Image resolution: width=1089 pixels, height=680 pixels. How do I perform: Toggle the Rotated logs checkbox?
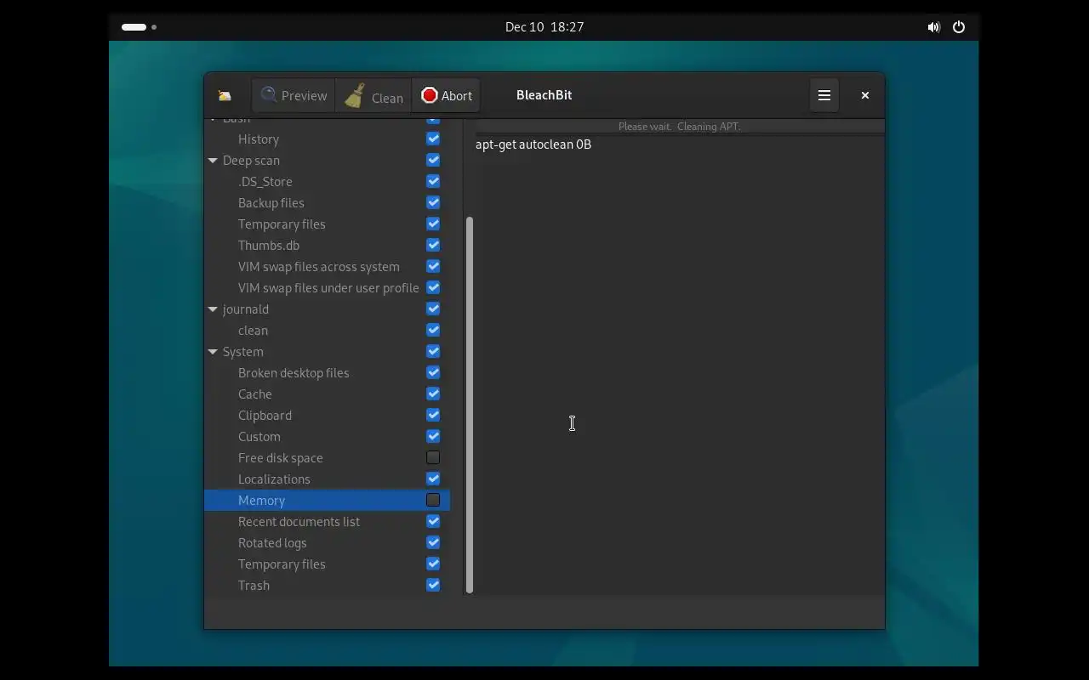433,542
